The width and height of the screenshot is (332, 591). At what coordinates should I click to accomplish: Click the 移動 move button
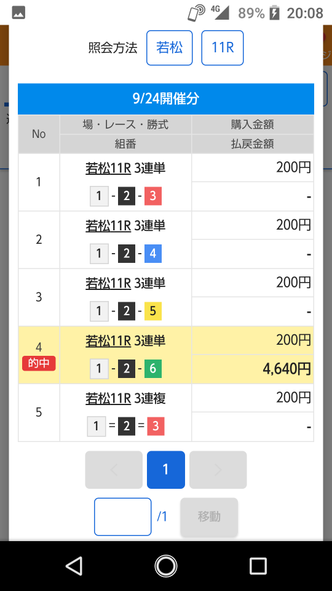point(209,517)
